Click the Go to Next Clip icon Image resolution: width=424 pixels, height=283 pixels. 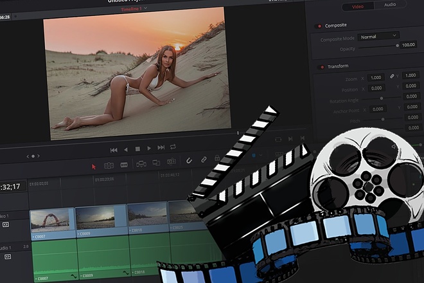pyautogui.click(x=290, y=139)
